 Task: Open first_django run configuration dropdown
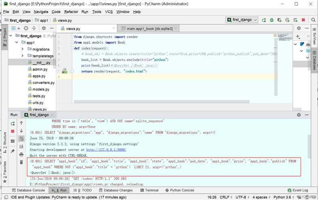(242, 20)
